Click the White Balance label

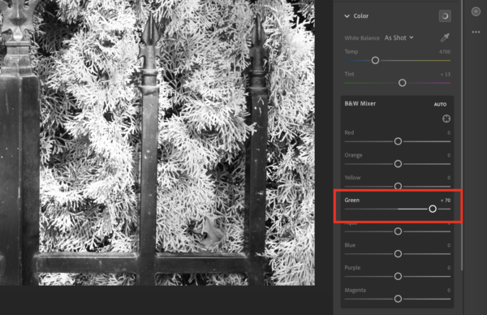point(362,38)
